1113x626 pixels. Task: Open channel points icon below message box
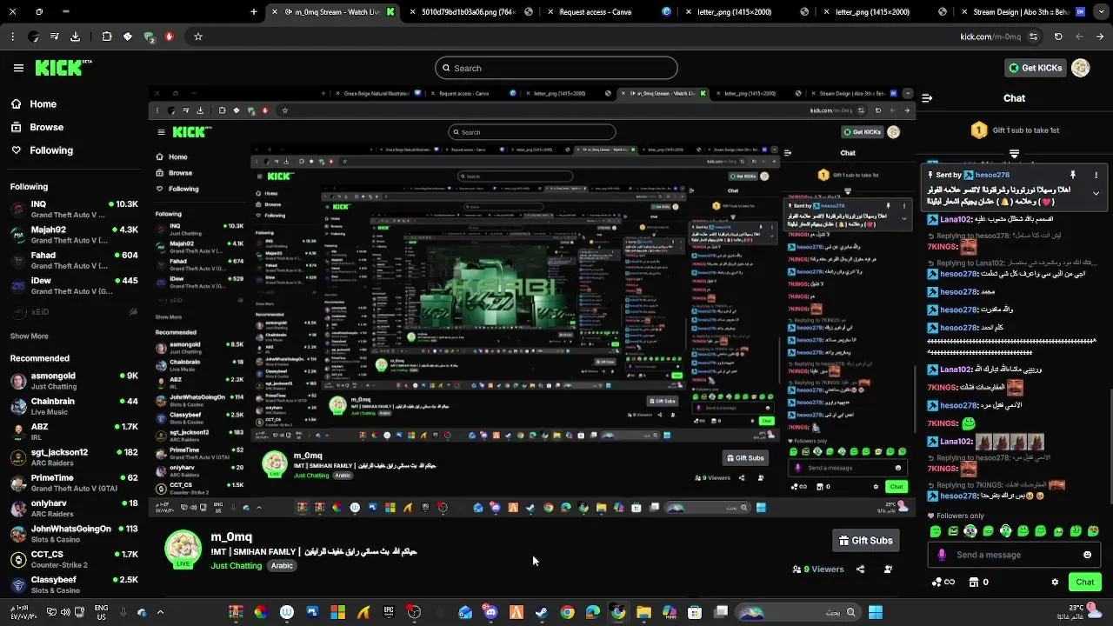(943, 583)
